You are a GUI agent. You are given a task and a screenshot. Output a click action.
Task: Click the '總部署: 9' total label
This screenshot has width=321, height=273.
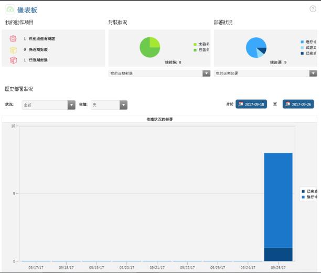[x=278, y=62]
